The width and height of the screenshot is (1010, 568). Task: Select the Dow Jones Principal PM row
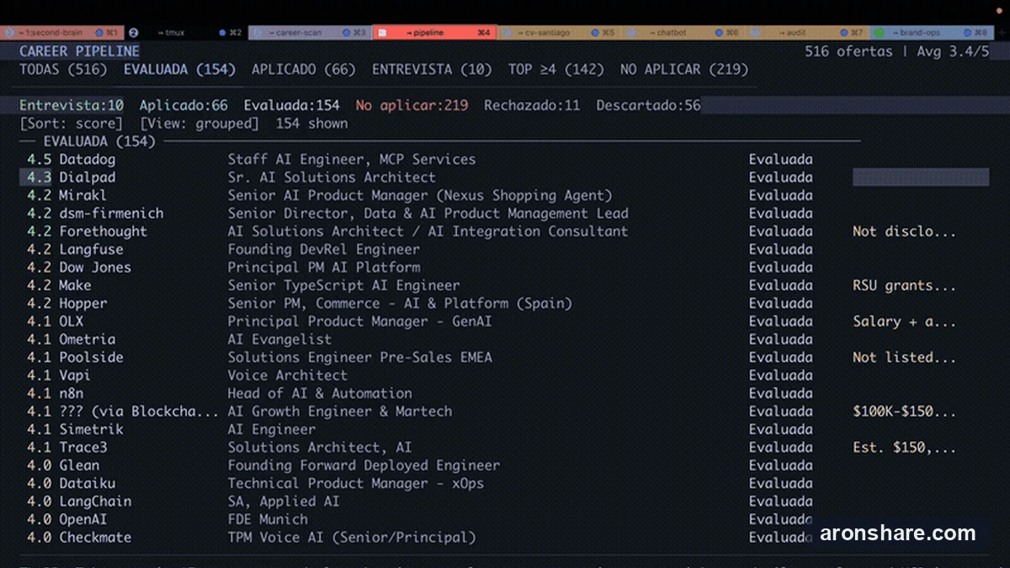(505, 268)
